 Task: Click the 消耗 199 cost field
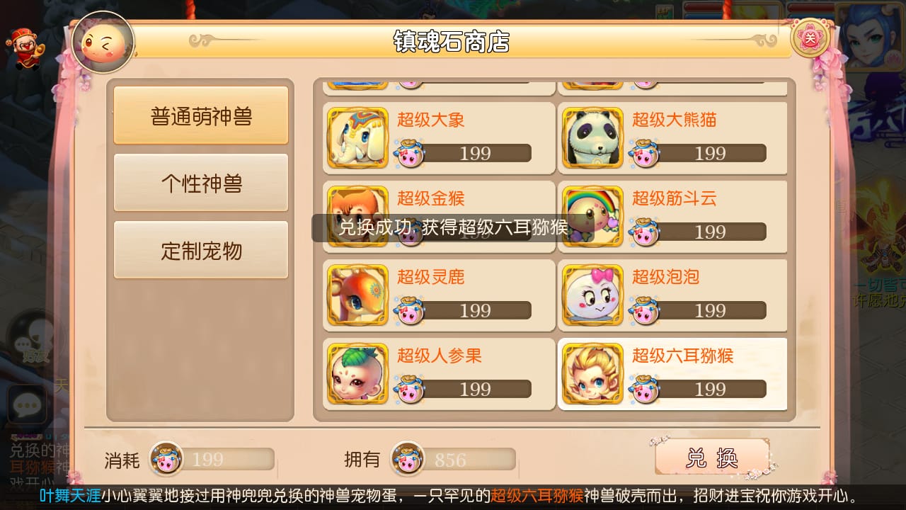pyautogui.click(x=212, y=459)
